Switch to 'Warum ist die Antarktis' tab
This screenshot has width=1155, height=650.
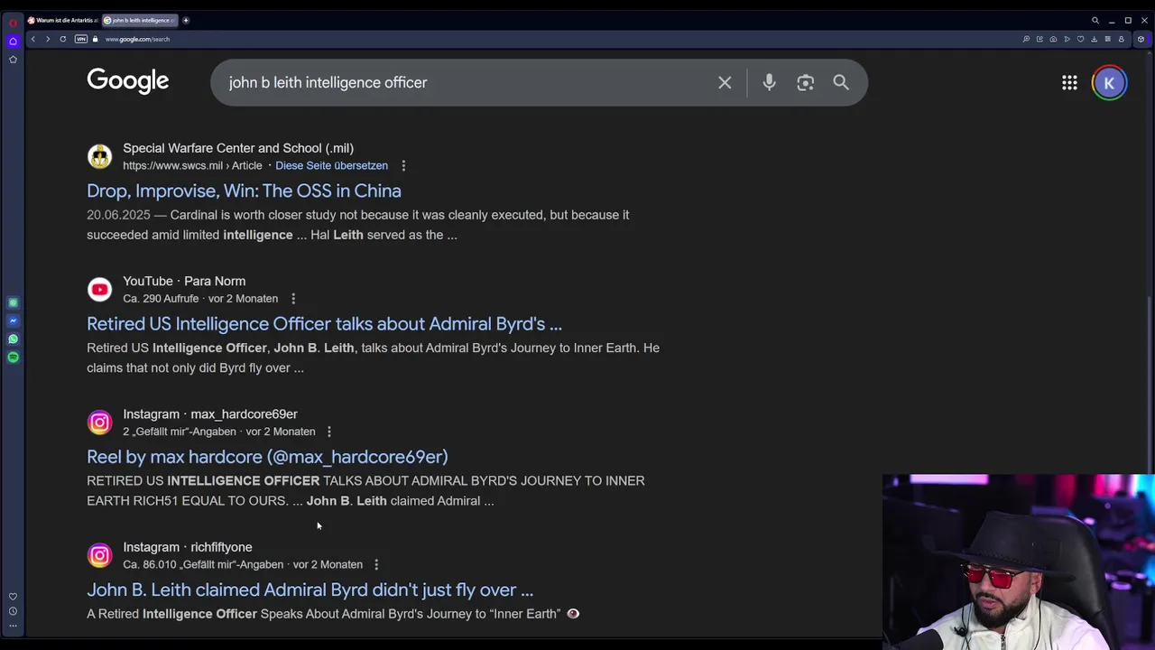pos(62,20)
